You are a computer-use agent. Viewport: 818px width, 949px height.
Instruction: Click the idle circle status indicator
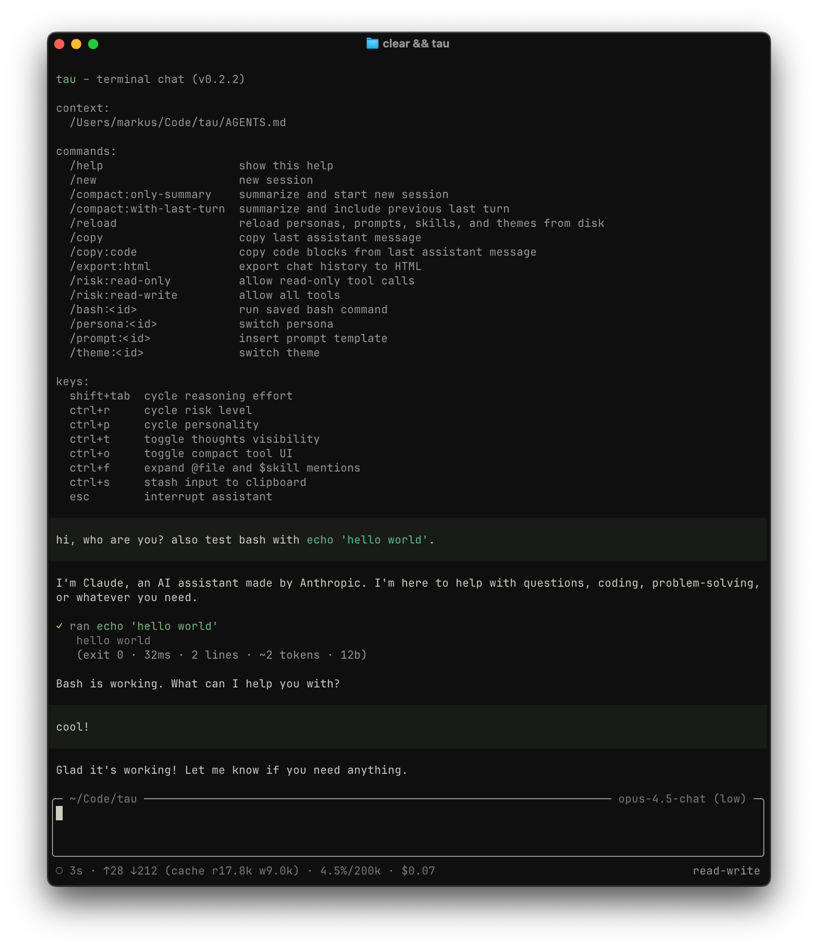pyautogui.click(x=60, y=870)
